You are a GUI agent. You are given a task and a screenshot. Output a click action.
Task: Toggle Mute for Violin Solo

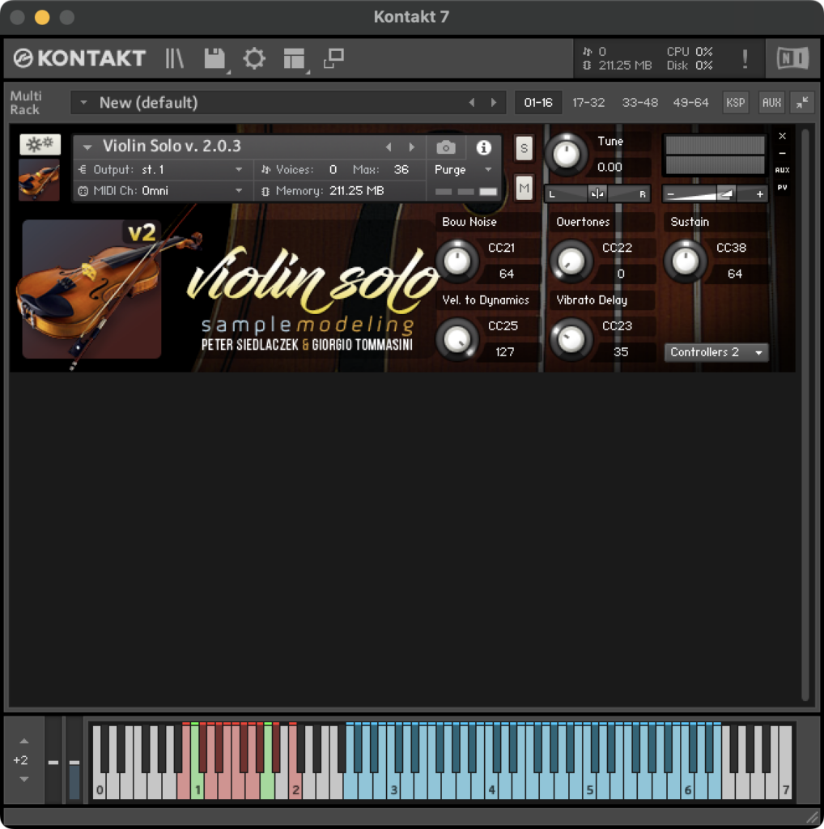[524, 188]
